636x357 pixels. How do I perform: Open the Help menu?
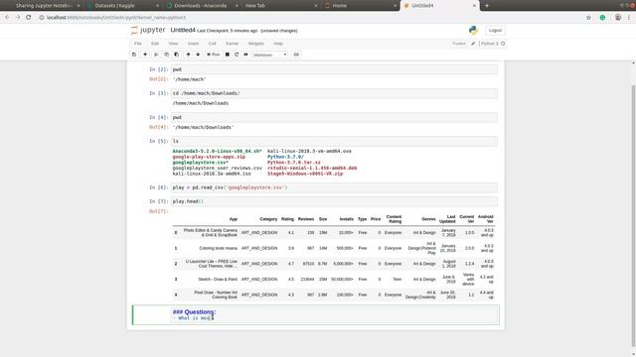(x=278, y=44)
